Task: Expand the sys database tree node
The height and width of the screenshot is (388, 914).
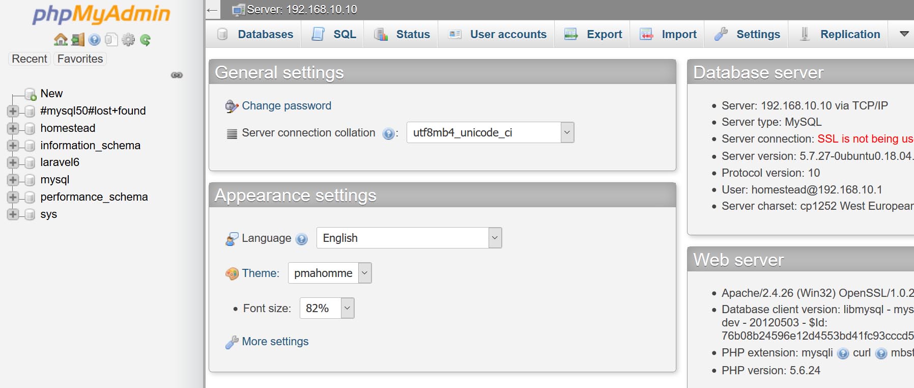Action: click(x=13, y=214)
